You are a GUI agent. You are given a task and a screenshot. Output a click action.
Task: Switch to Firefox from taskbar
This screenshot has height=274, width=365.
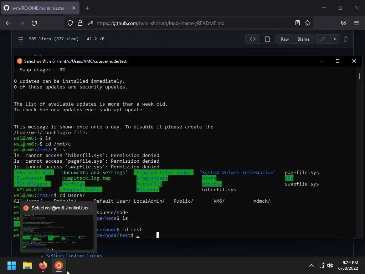click(43, 265)
